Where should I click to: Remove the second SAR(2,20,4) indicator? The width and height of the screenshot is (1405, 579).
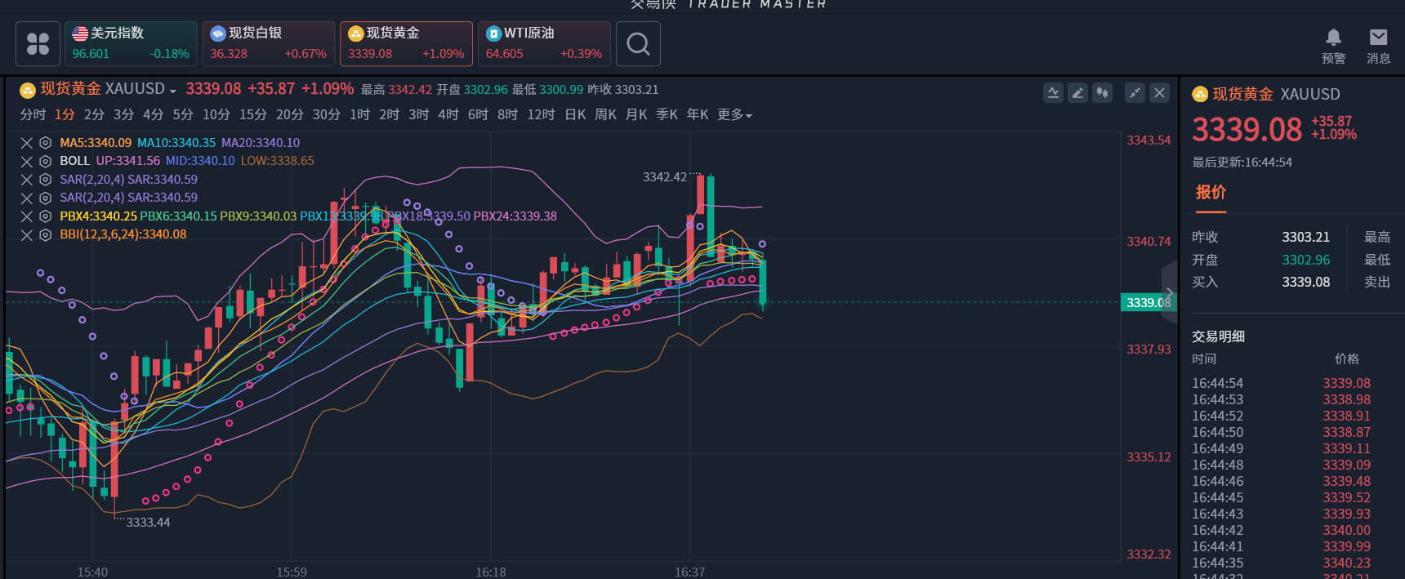tap(27, 198)
